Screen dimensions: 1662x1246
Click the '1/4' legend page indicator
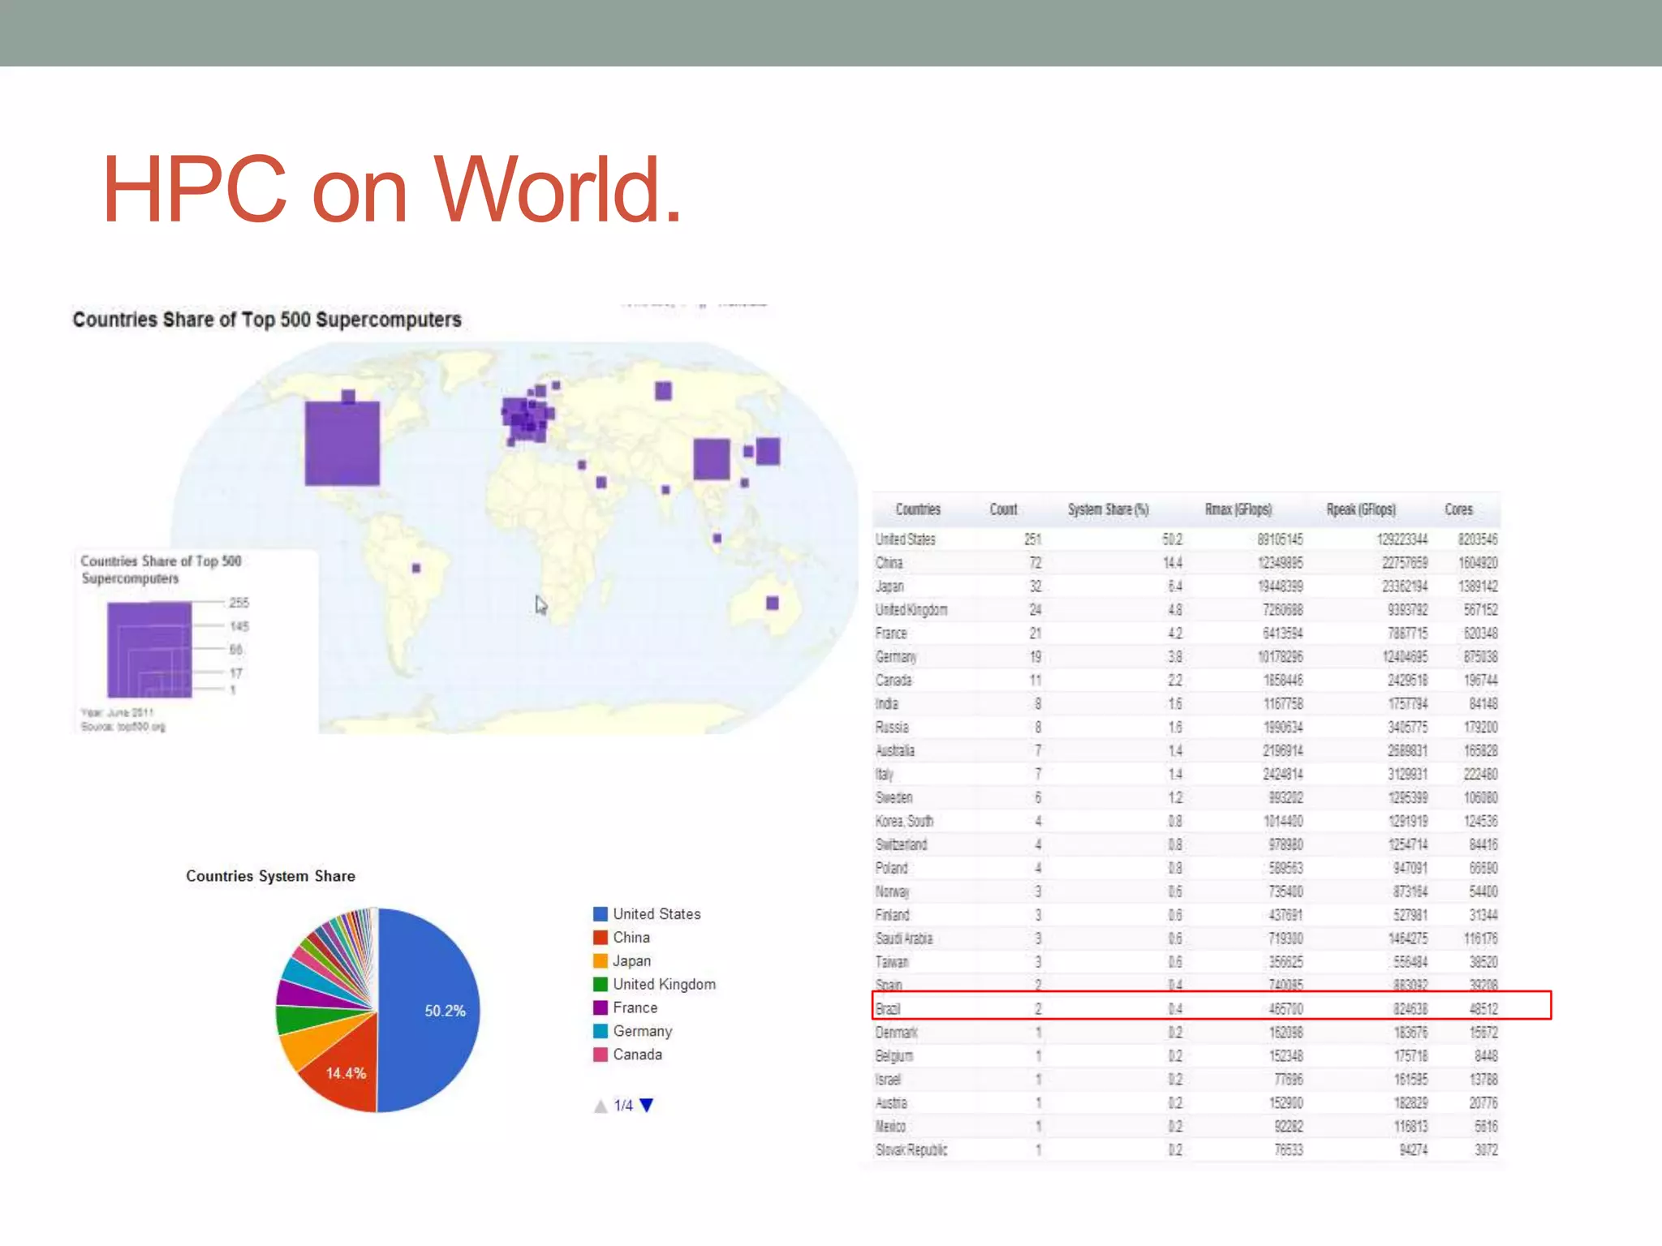point(623,1106)
